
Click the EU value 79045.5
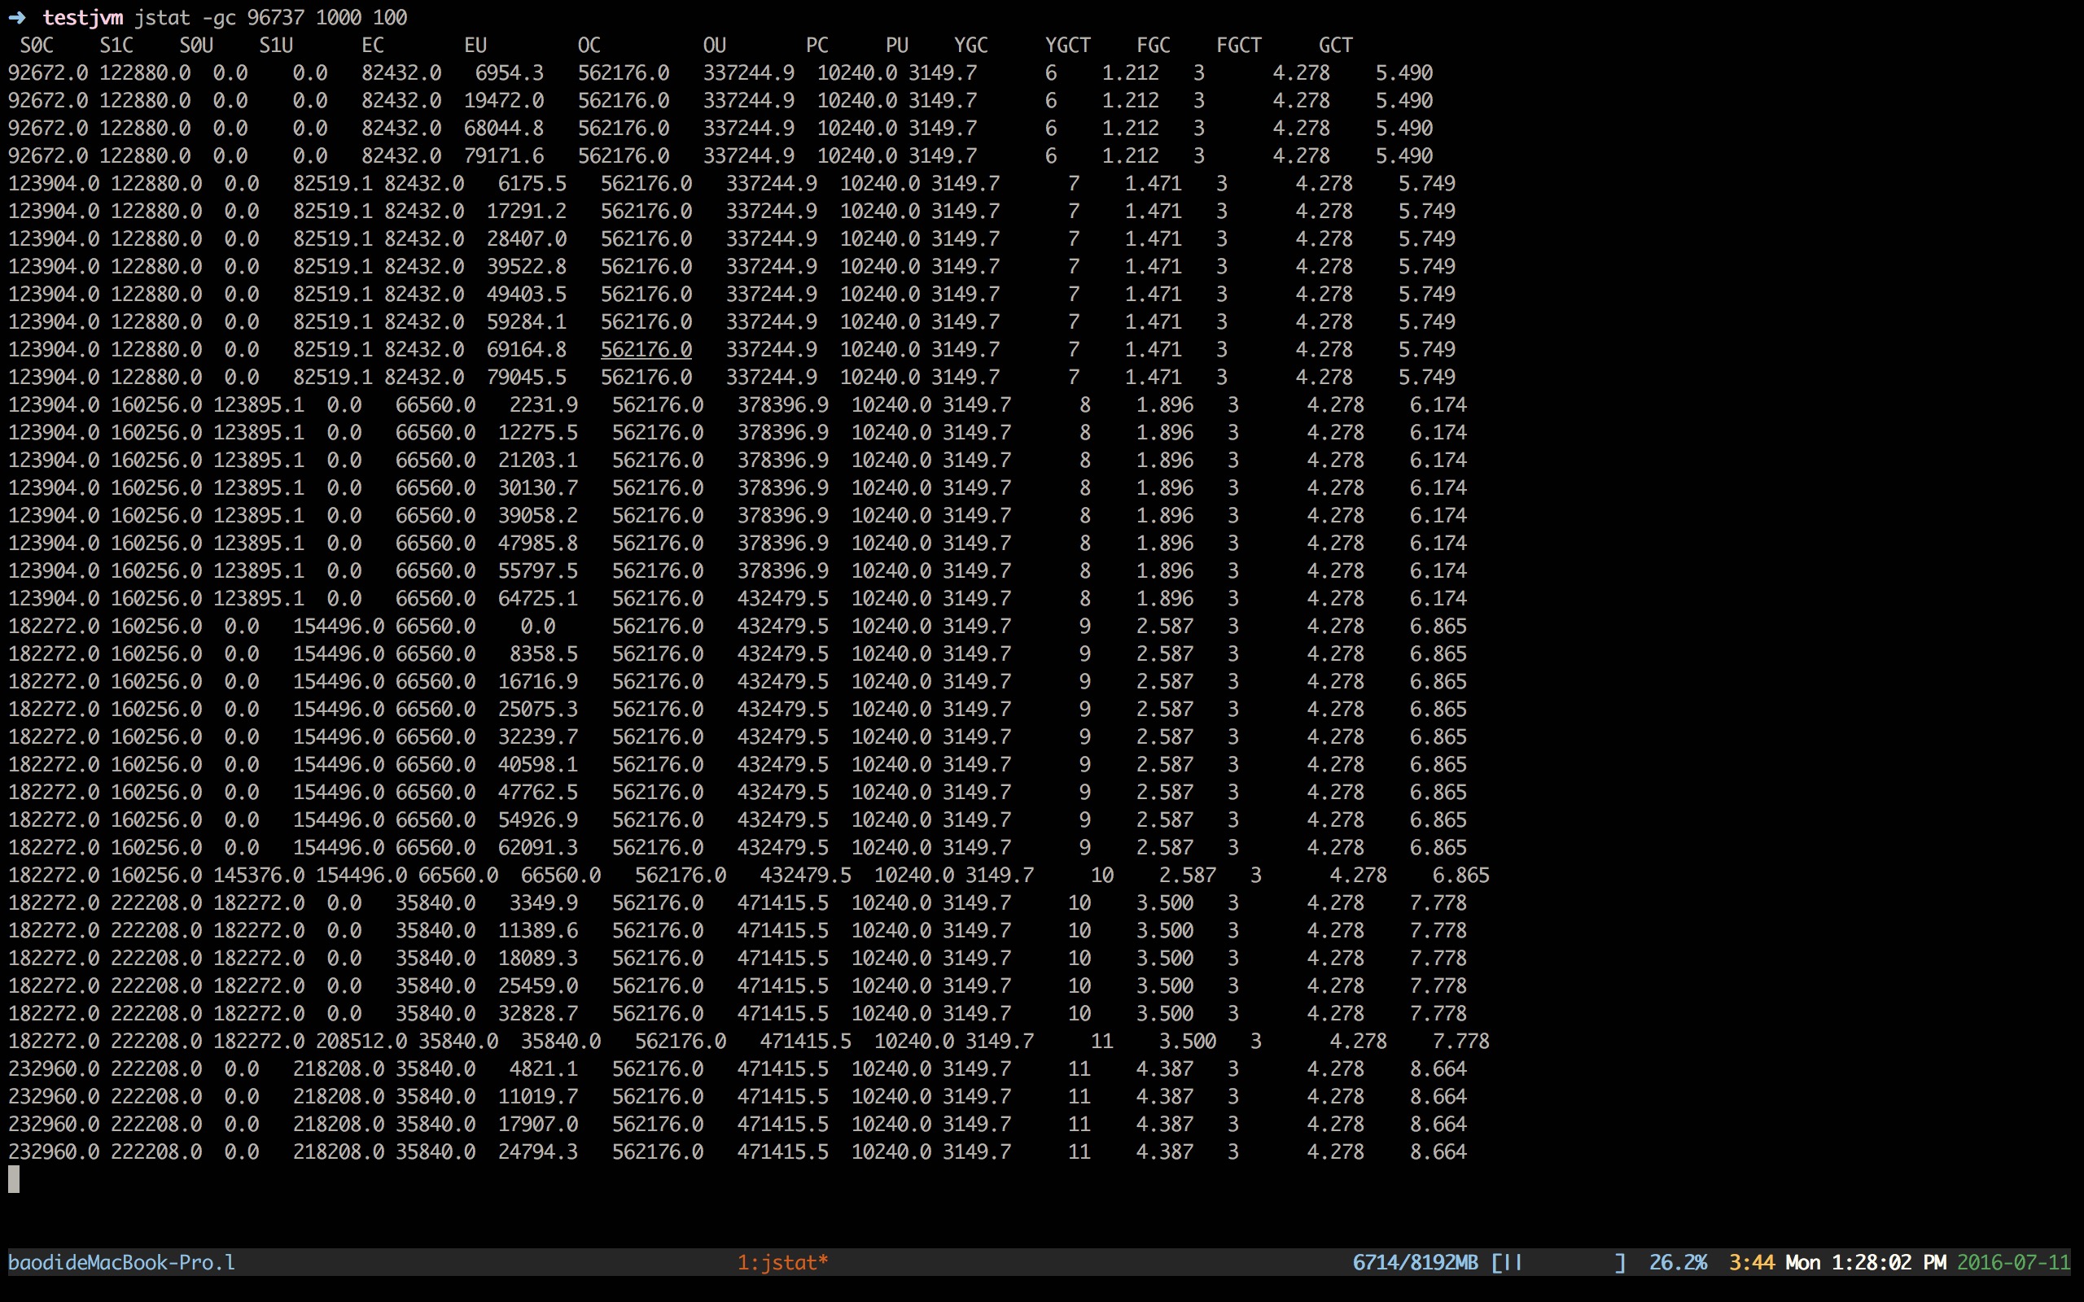click(527, 377)
